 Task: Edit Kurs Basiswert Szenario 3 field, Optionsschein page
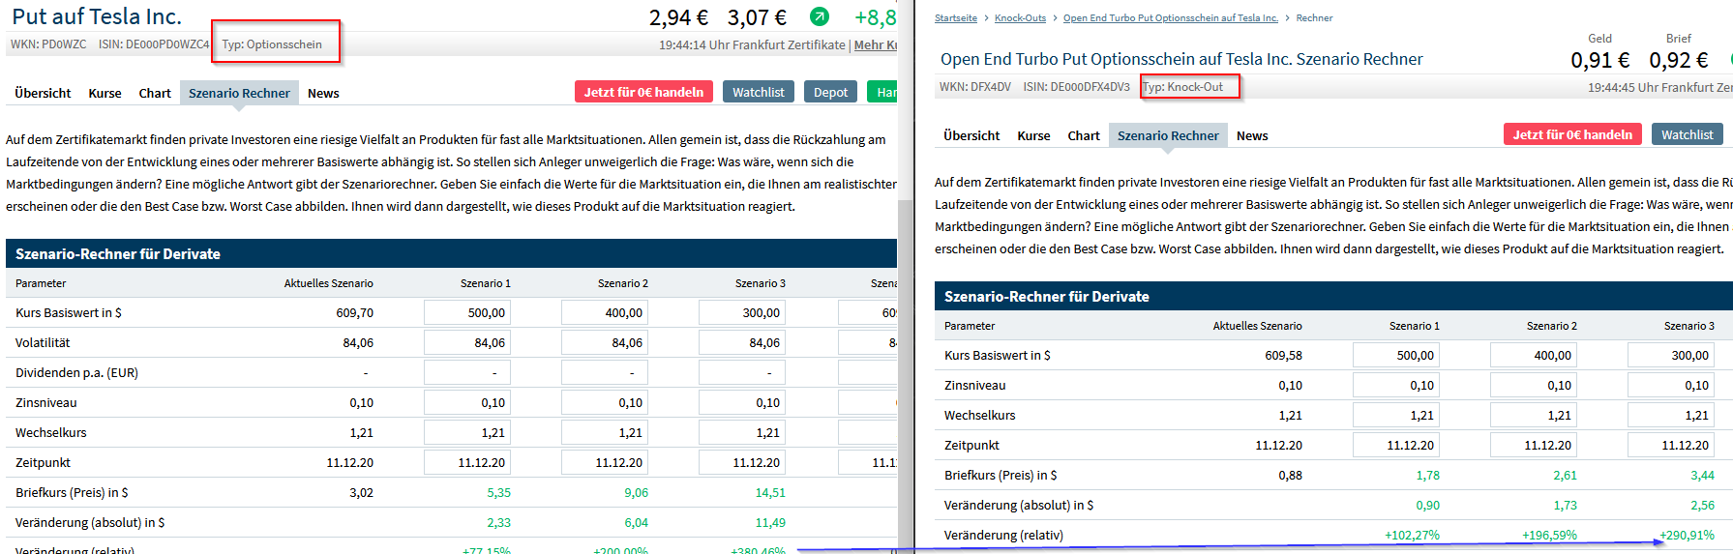[741, 312]
